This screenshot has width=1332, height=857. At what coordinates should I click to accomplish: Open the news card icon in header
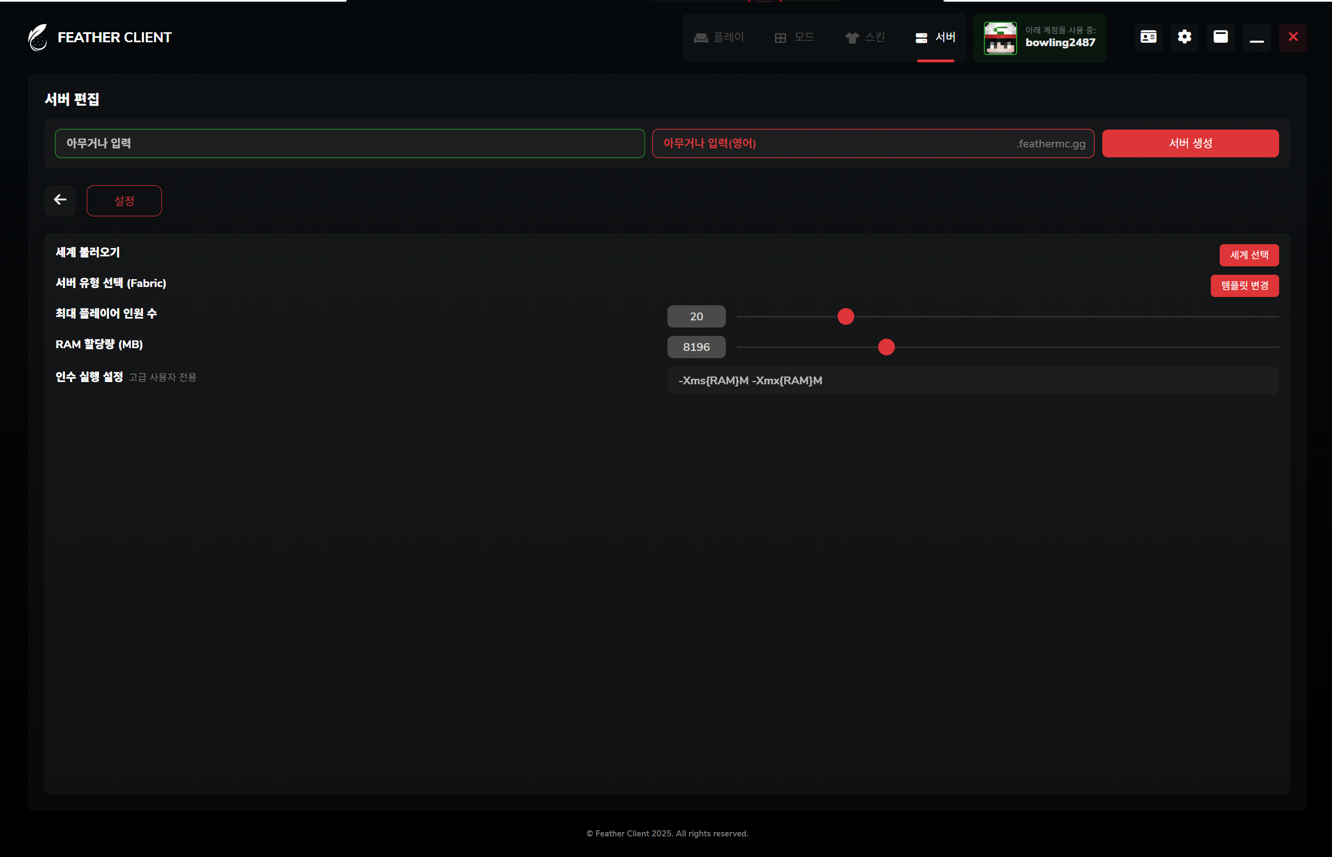[1148, 37]
